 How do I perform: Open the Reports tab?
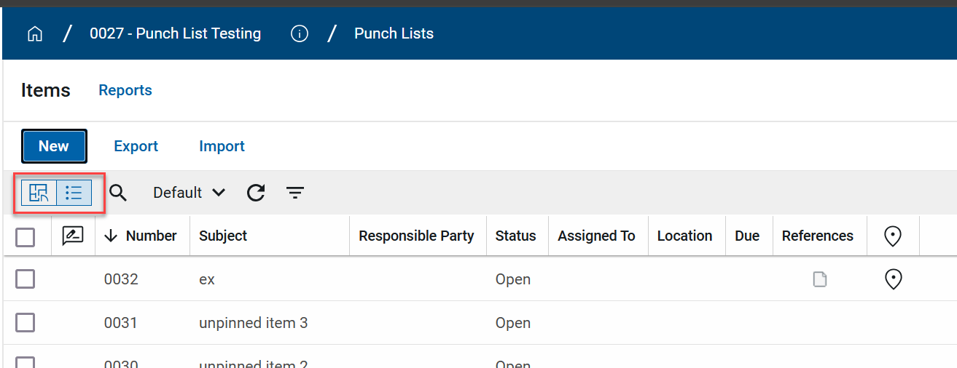[125, 90]
